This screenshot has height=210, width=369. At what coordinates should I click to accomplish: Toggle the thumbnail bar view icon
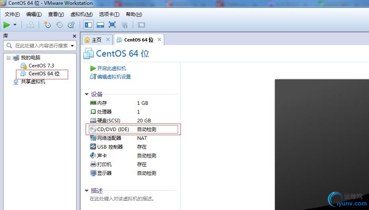[x=100, y=25]
